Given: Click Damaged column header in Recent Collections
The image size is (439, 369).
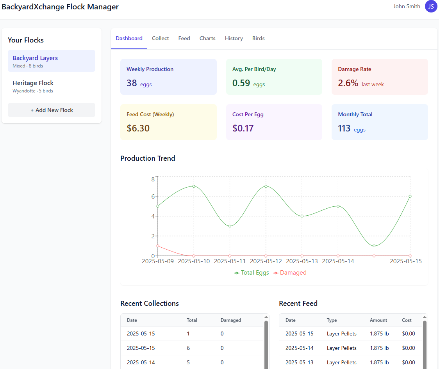Looking at the screenshot, I should [231, 320].
